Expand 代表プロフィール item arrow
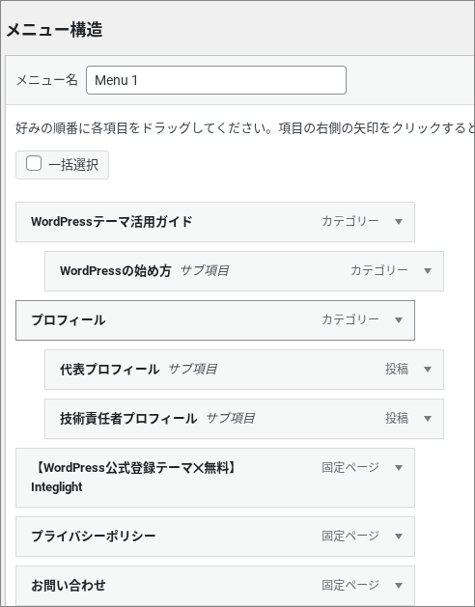This screenshot has width=475, height=607. (428, 370)
